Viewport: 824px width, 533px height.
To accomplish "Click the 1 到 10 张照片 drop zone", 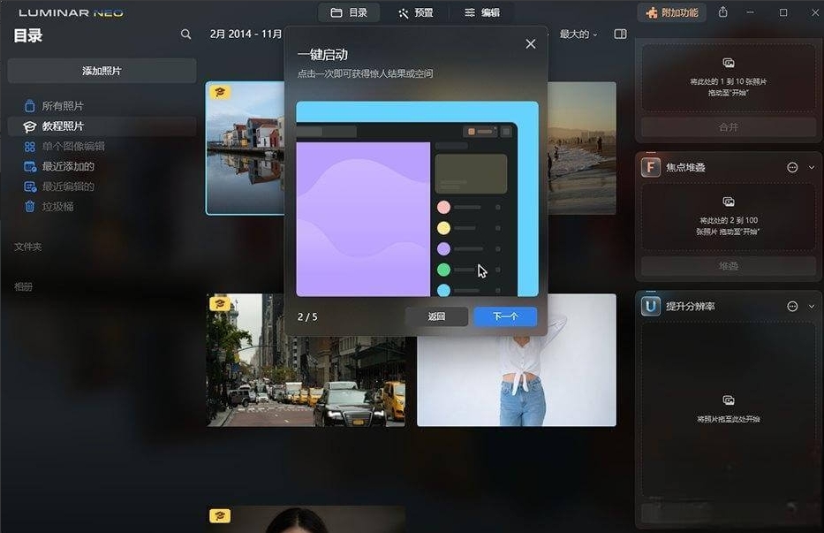I will (729, 78).
